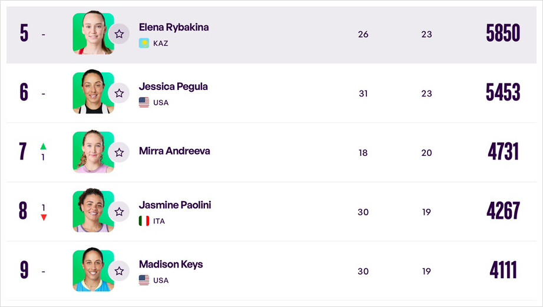Screen dimensions: 543x307
Task: Click Jessica Pegula's headshot photo
Action: point(92,93)
